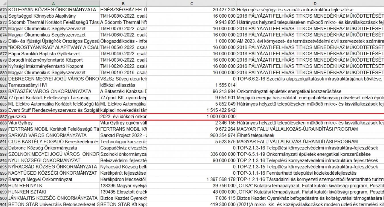Viewport: 384px width, 207px height.
Task: Select amount 960 354 974
Action: click(191, 135)
